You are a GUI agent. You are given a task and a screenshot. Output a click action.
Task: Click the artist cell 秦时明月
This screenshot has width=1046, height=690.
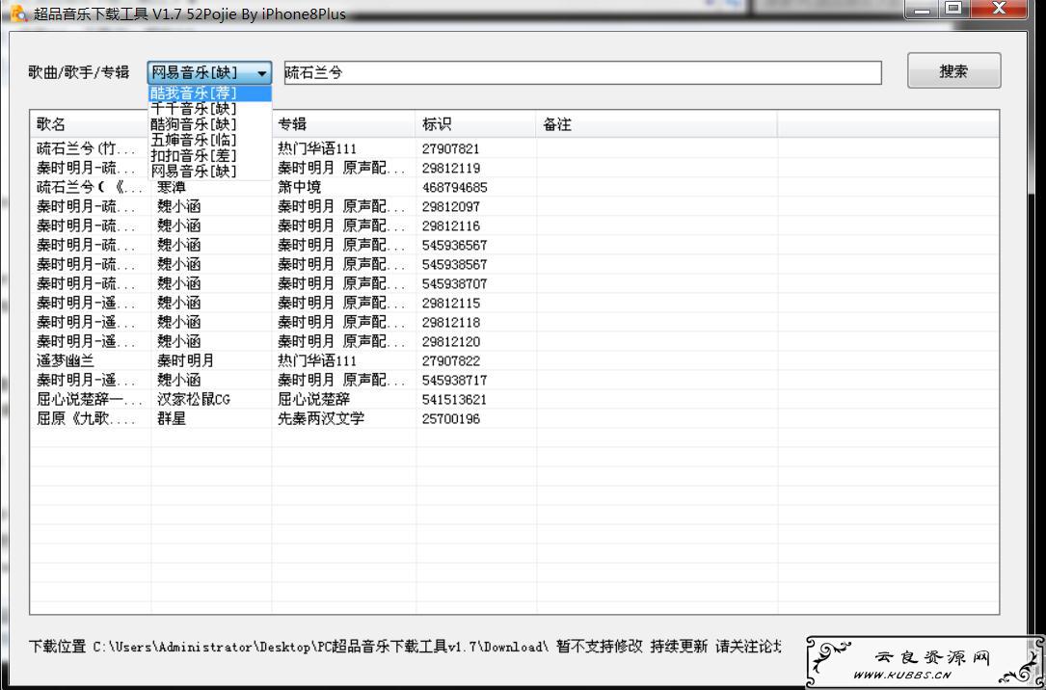[186, 361]
